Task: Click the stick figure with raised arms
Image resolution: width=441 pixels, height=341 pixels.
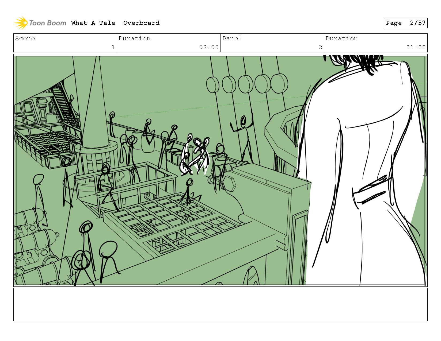Action: click(x=243, y=136)
